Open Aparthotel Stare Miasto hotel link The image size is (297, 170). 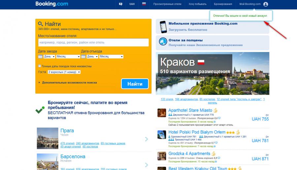tap(190, 110)
